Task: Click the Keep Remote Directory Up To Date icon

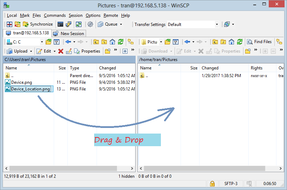Action: 79,24
